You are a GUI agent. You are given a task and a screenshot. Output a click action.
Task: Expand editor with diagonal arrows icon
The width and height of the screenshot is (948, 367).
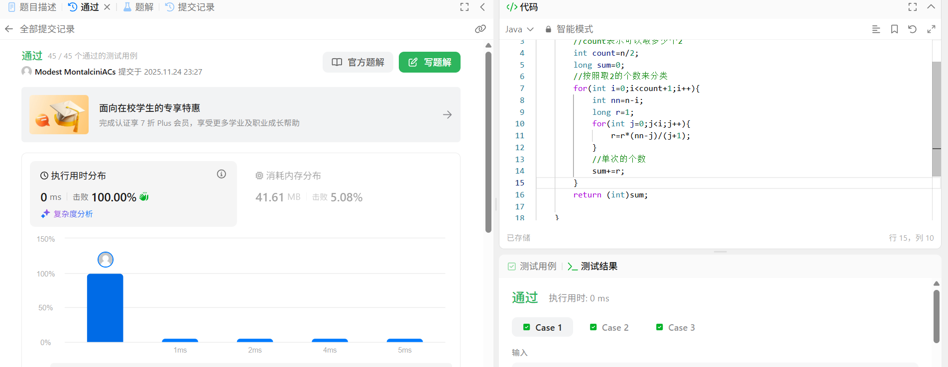pyautogui.click(x=931, y=29)
